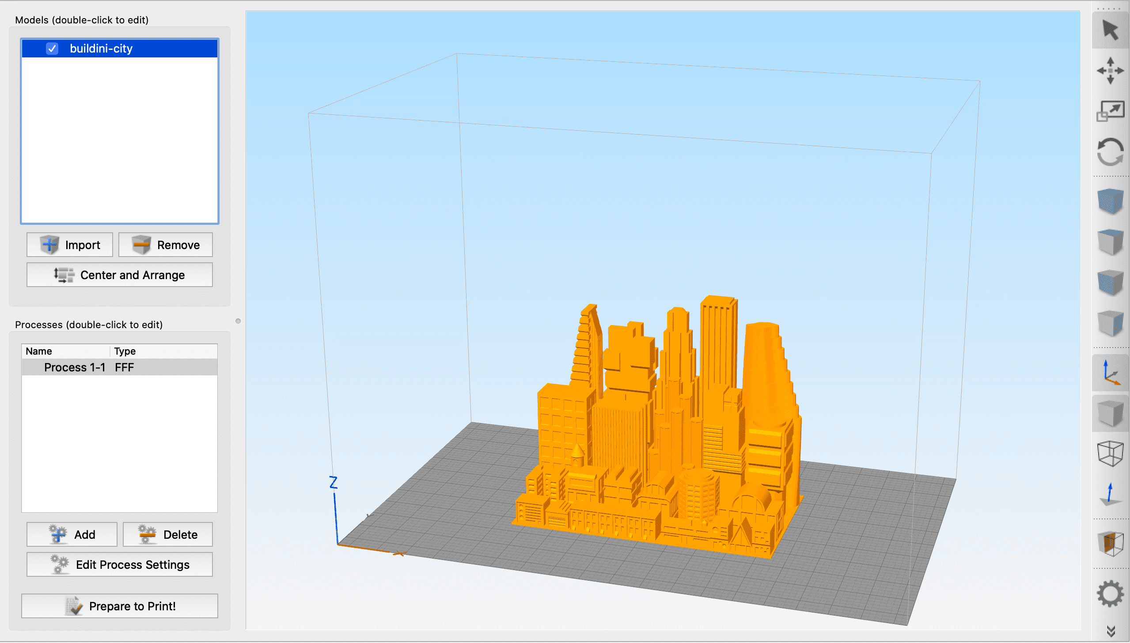Click the Import model button
Viewport: 1130px width, 643px height.
(70, 245)
